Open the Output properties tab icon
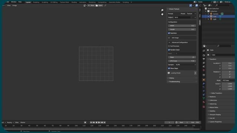The image size is (237, 133). click(204, 59)
